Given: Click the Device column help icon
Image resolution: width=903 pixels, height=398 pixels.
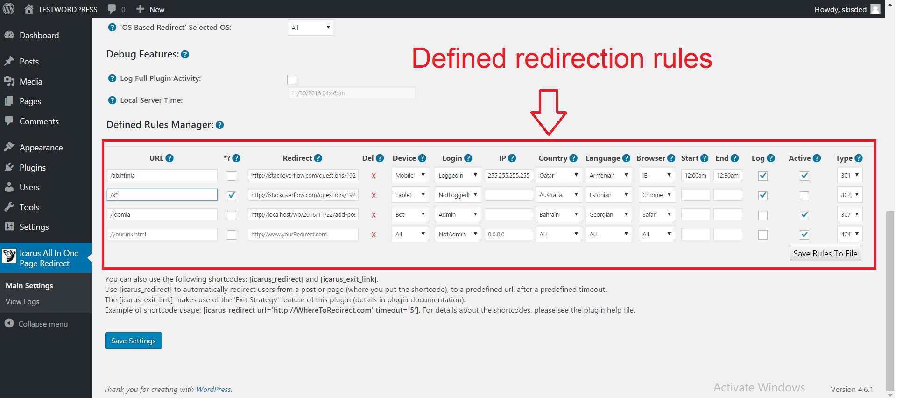Looking at the screenshot, I should 422,158.
